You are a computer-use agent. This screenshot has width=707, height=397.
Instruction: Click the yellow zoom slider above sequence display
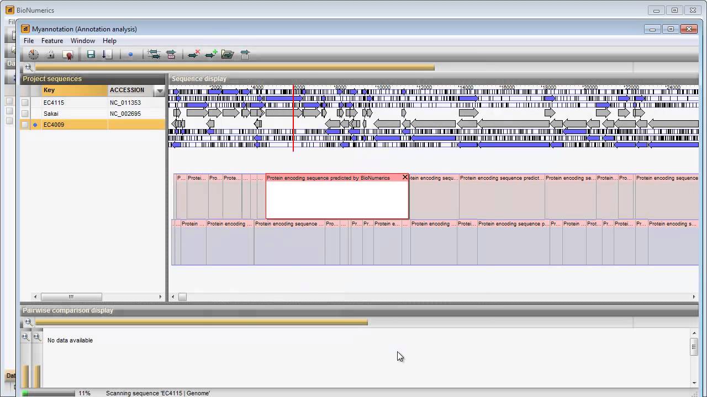click(235, 67)
